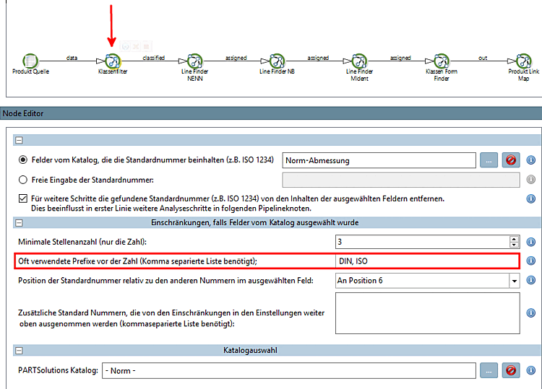Screen dimensions: 542x389
Task: Clear the Norm-Abmessung catalog field selection
Action: coord(511,160)
